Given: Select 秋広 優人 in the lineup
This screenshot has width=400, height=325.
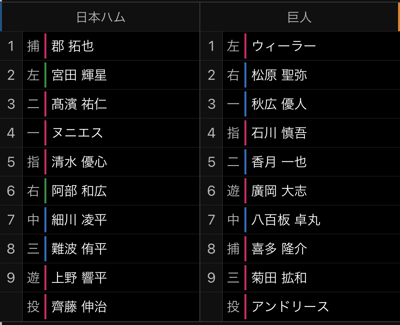Looking at the screenshot, I should [279, 104].
